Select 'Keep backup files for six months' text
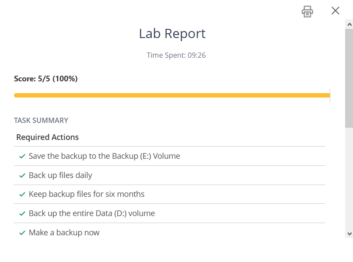This screenshot has width=353, height=262. pos(87,194)
